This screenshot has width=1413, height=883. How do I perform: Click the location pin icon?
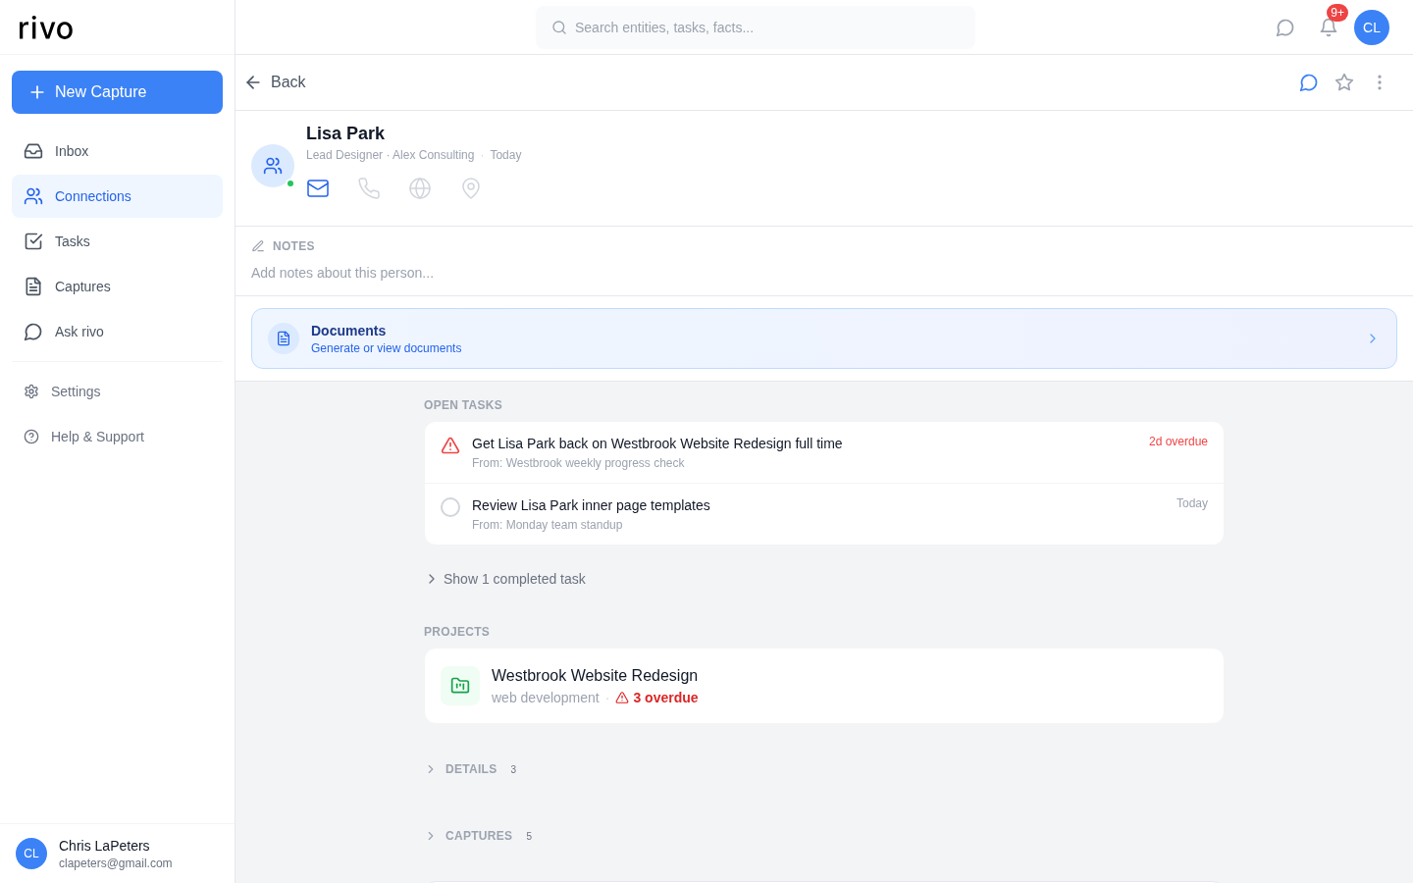471,188
